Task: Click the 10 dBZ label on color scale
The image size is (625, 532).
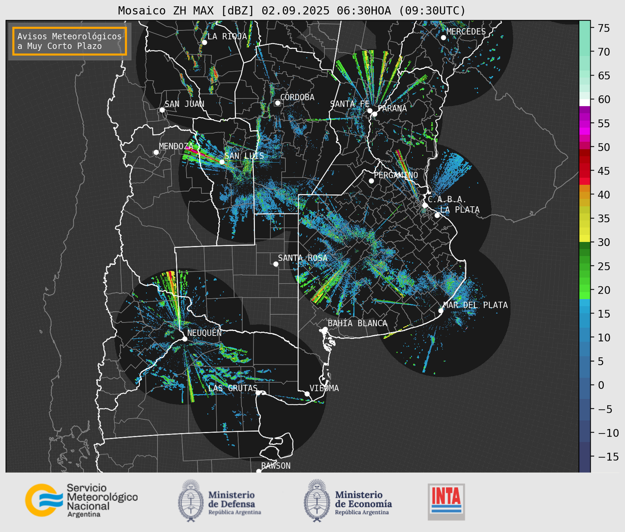Action: click(604, 337)
